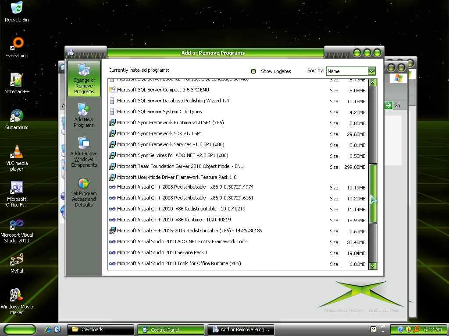Open Add/Remove Windows Components sidebar icon
Viewport: 449px width, 336px height.
84,152
